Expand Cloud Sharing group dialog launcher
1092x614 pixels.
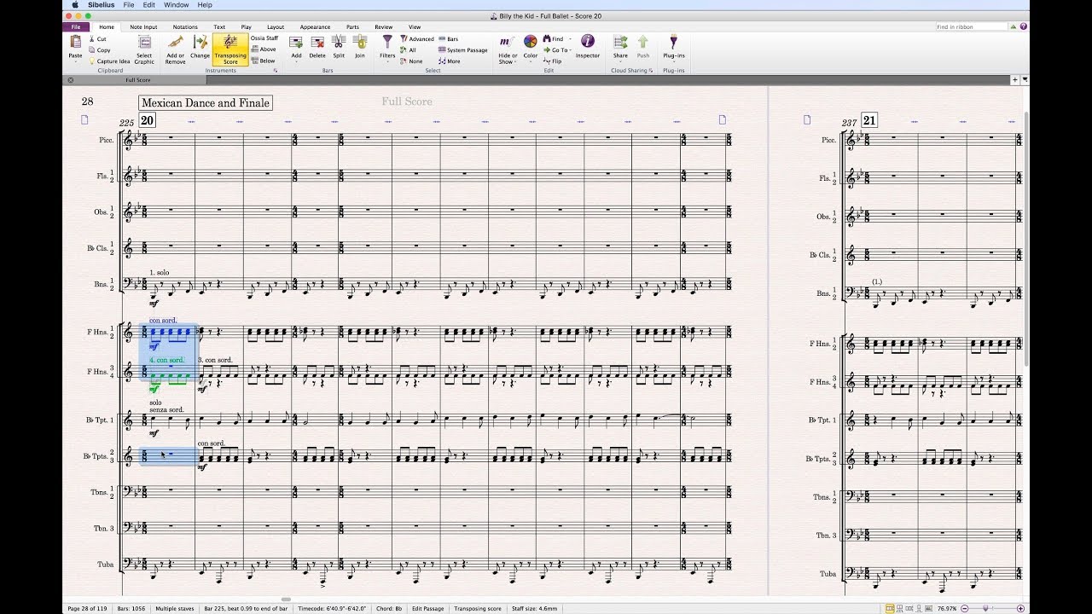651,71
